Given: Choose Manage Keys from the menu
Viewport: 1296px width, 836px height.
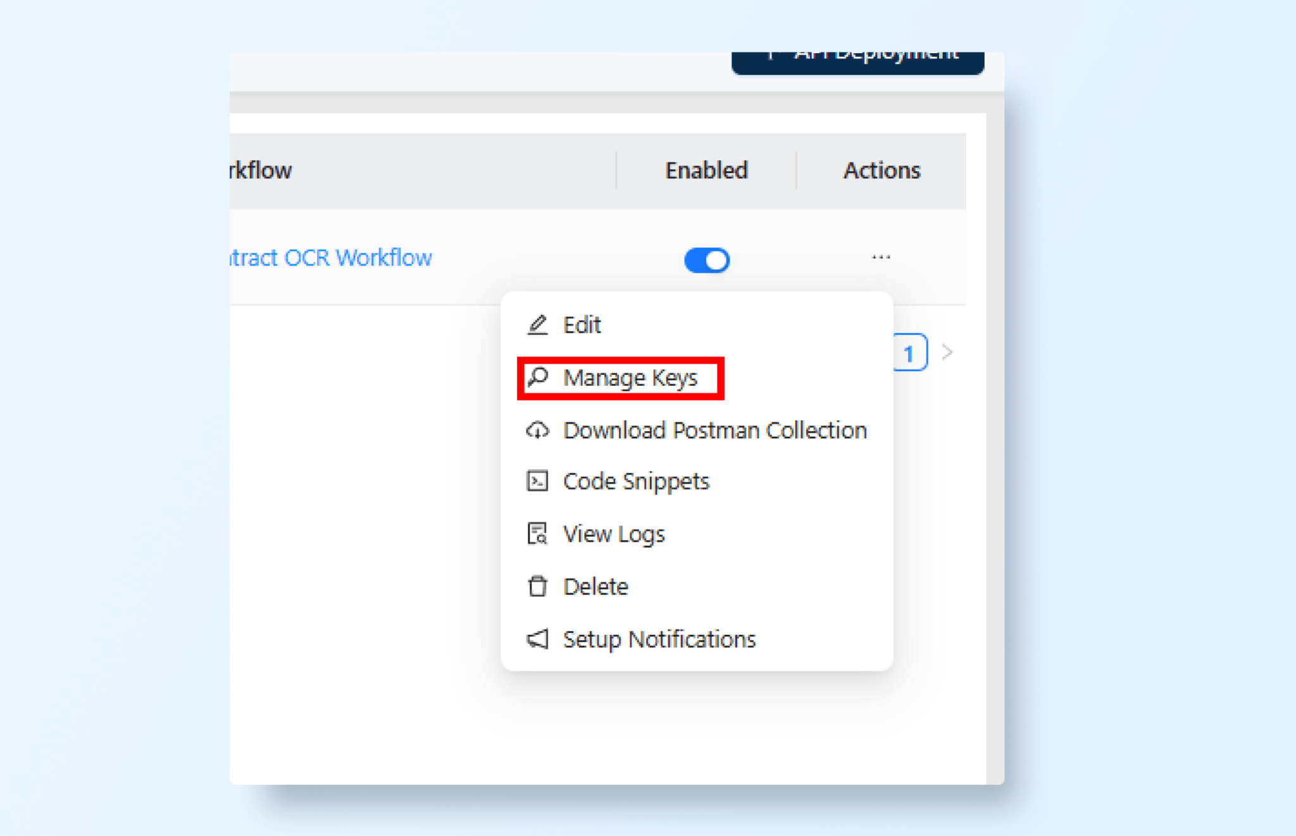Looking at the screenshot, I should coord(630,378).
